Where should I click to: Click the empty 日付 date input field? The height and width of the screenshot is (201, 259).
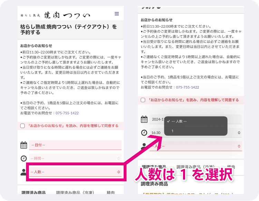coord(75,145)
